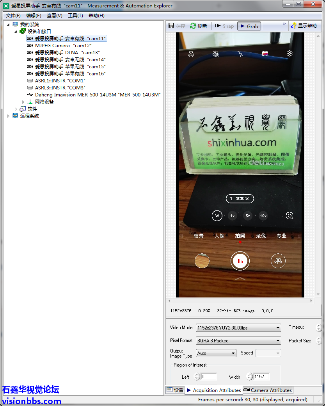Toggle the Grab continuous acquisition button
The width and height of the screenshot is (325, 406).
tap(249, 26)
